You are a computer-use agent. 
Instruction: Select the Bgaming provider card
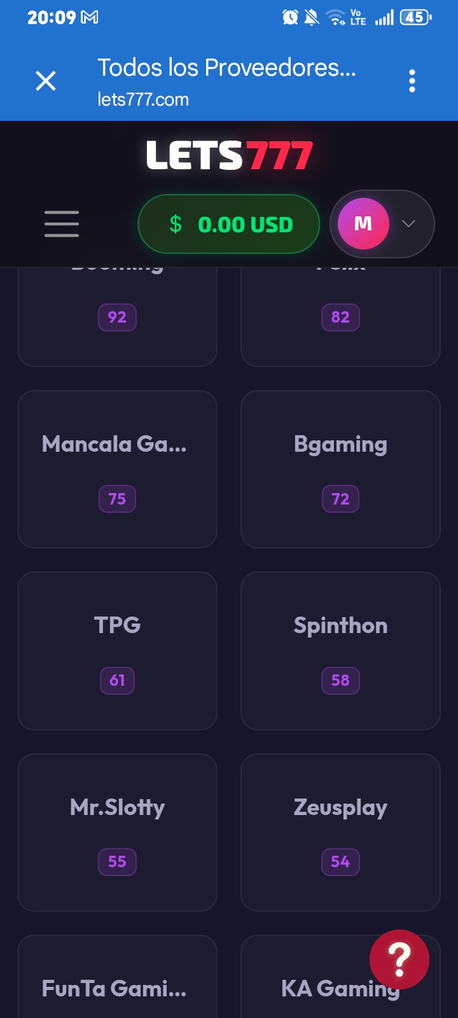point(340,469)
